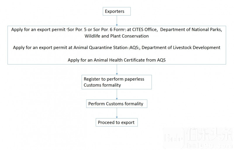Click the Chinese characters watermark text

209,135
